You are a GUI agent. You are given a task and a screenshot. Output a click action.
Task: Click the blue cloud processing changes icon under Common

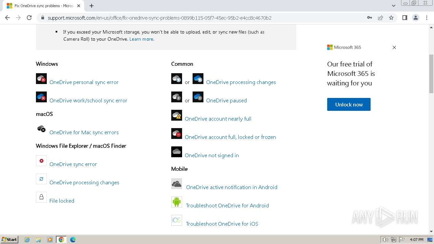pyautogui.click(x=198, y=79)
